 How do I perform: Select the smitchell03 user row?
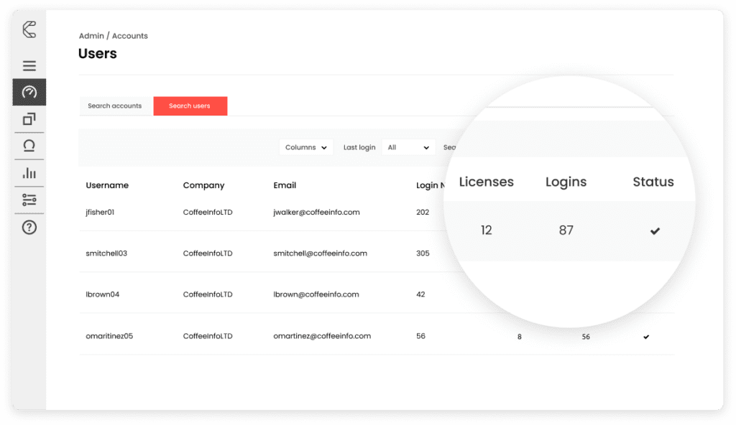[x=106, y=253]
